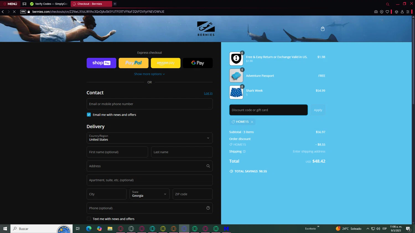
Task: Stop loading the current page
Action: pos(14,12)
